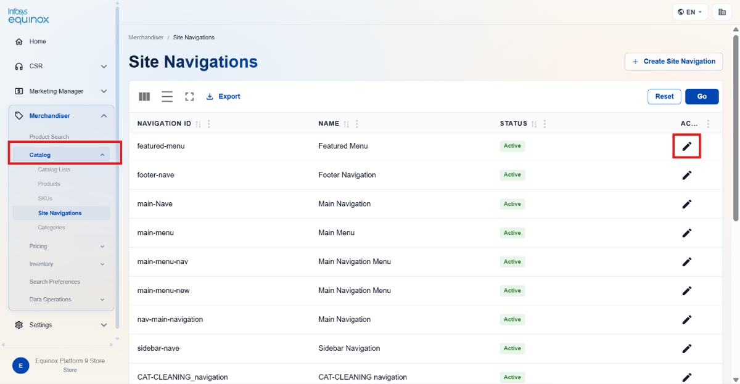The width and height of the screenshot is (740, 384).
Task: Click the nav-main-navigation ID cell
Action: point(170,319)
